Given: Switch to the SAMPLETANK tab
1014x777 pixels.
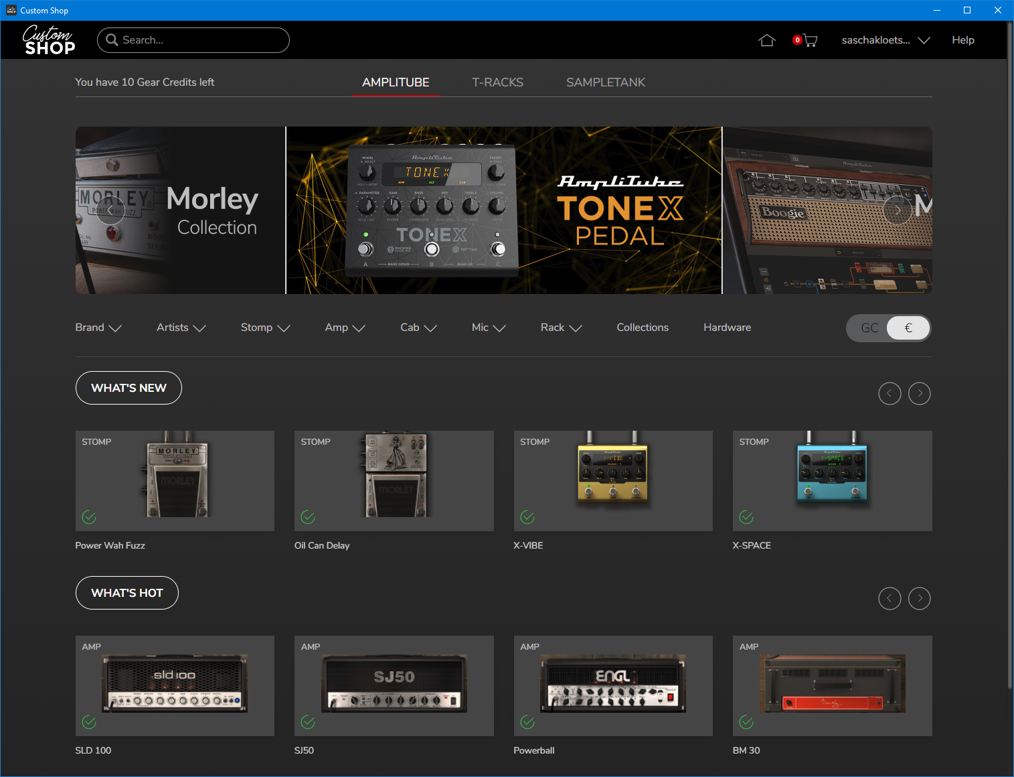Looking at the screenshot, I should [x=605, y=82].
